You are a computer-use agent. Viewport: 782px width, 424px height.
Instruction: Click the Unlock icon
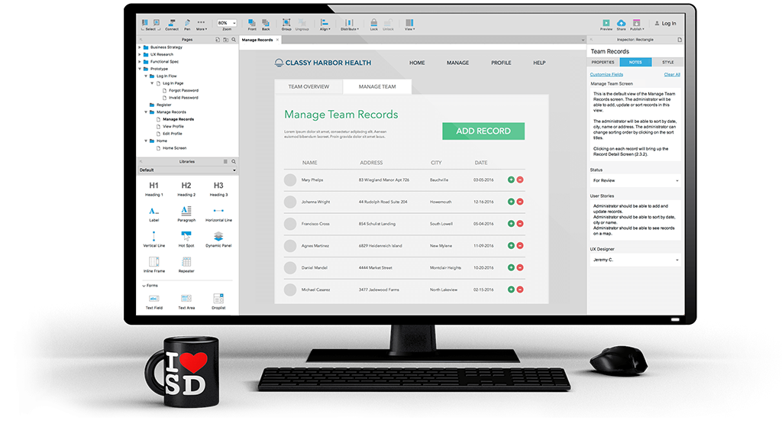pyautogui.click(x=388, y=24)
